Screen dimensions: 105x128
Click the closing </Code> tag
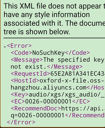pos(77,53)
